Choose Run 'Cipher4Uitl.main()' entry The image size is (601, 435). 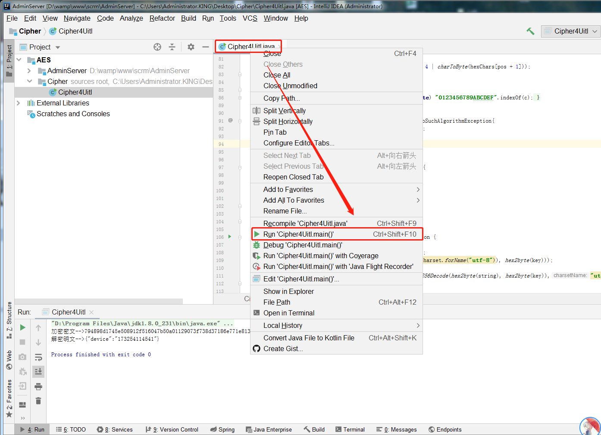coord(336,234)
